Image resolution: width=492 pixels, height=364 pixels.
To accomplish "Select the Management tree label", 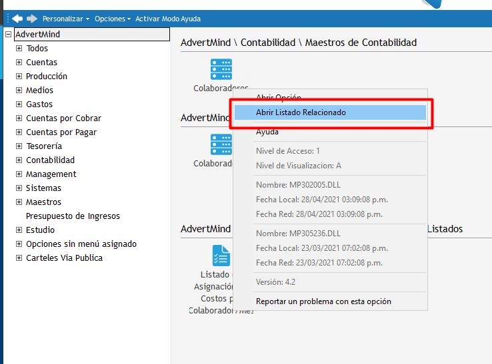I will point(51,174).
